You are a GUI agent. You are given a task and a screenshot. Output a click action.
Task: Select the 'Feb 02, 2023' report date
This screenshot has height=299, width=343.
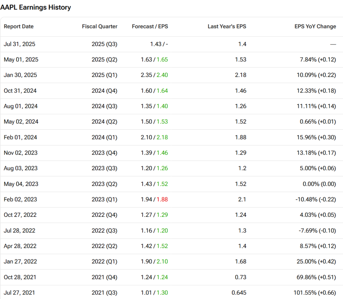(x=20, y=199)
